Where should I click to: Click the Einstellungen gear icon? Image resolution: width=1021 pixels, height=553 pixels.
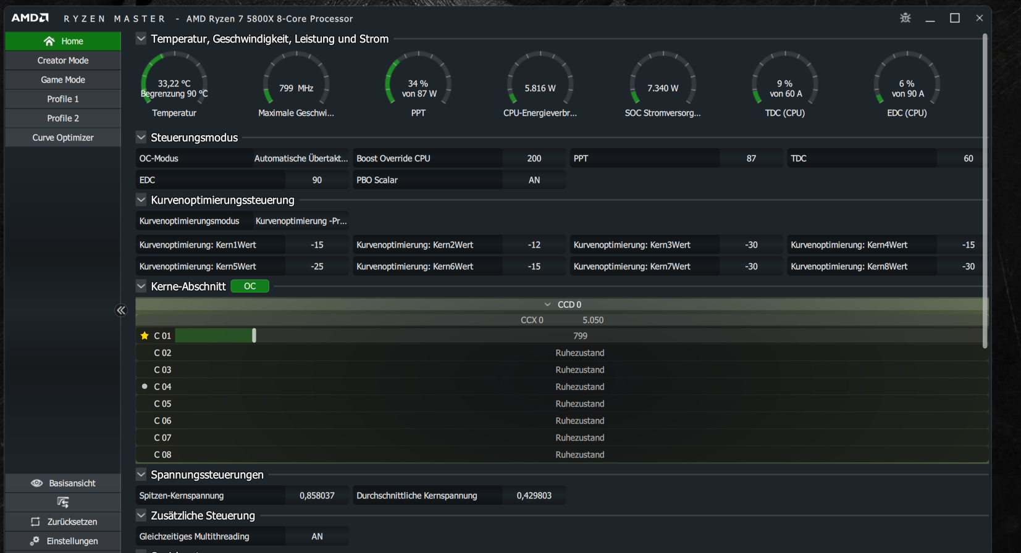pyautogui.click(x=35, y=541)
